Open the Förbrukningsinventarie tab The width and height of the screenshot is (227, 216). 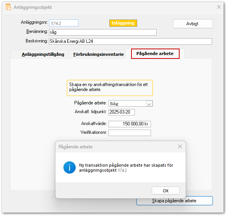tap(99, 54)
